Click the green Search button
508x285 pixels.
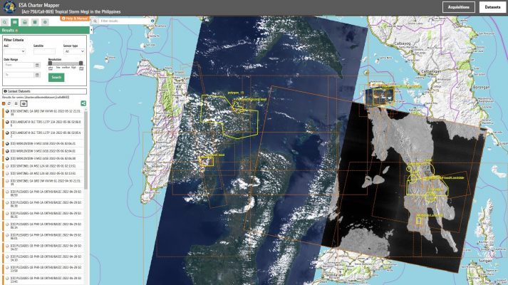[x=56, y=78]
